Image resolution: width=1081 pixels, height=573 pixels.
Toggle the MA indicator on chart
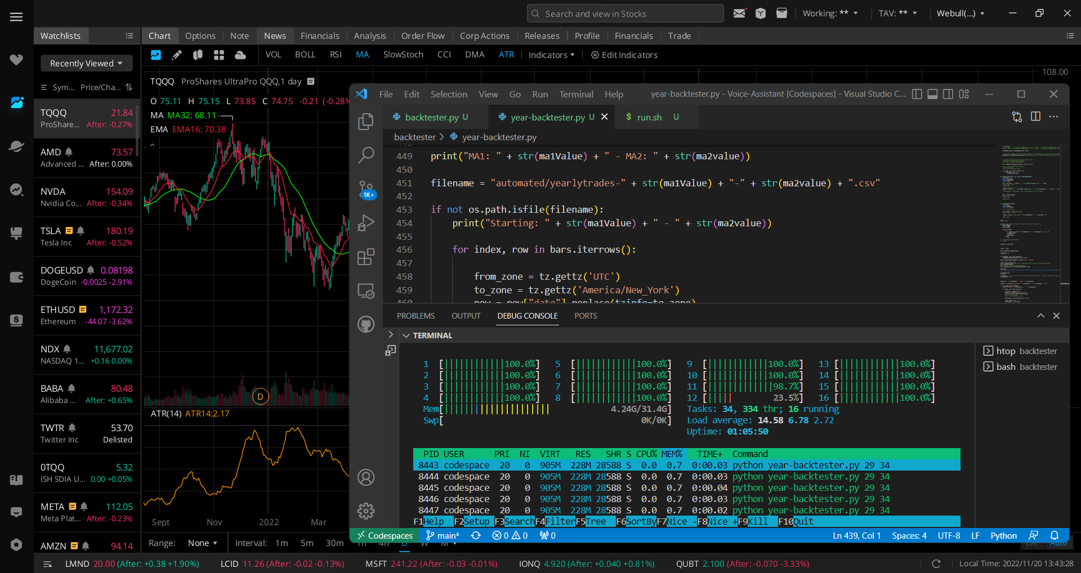click(x=362, y=55)
